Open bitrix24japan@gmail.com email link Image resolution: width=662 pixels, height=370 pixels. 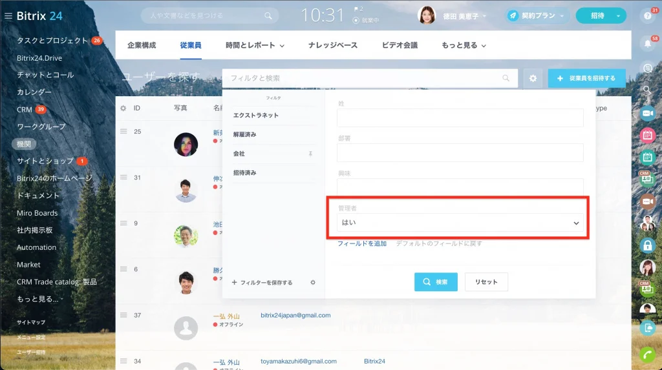[x=295, y=315]
